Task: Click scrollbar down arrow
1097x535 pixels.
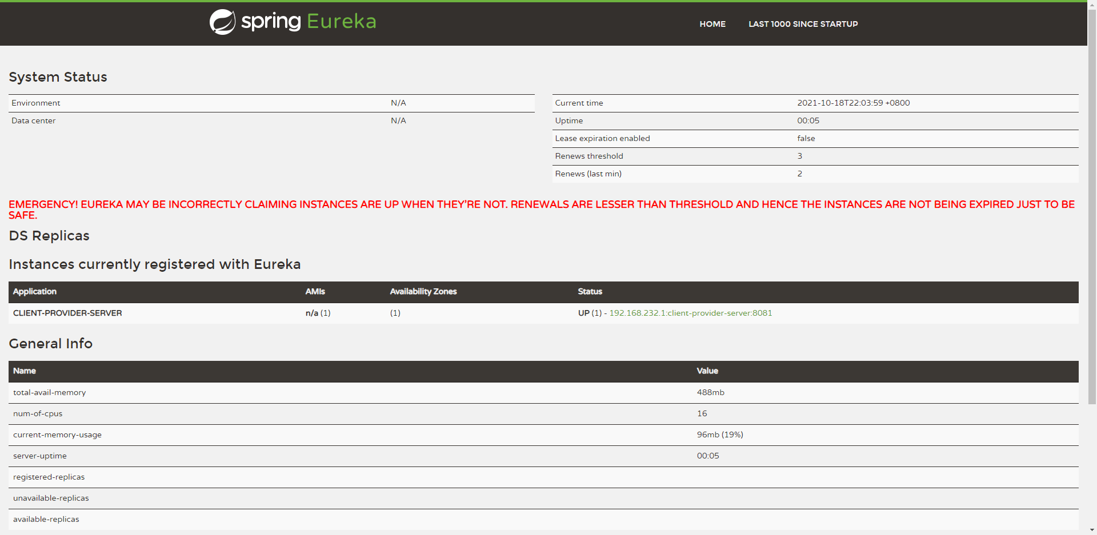Action: pos(1092,530)
